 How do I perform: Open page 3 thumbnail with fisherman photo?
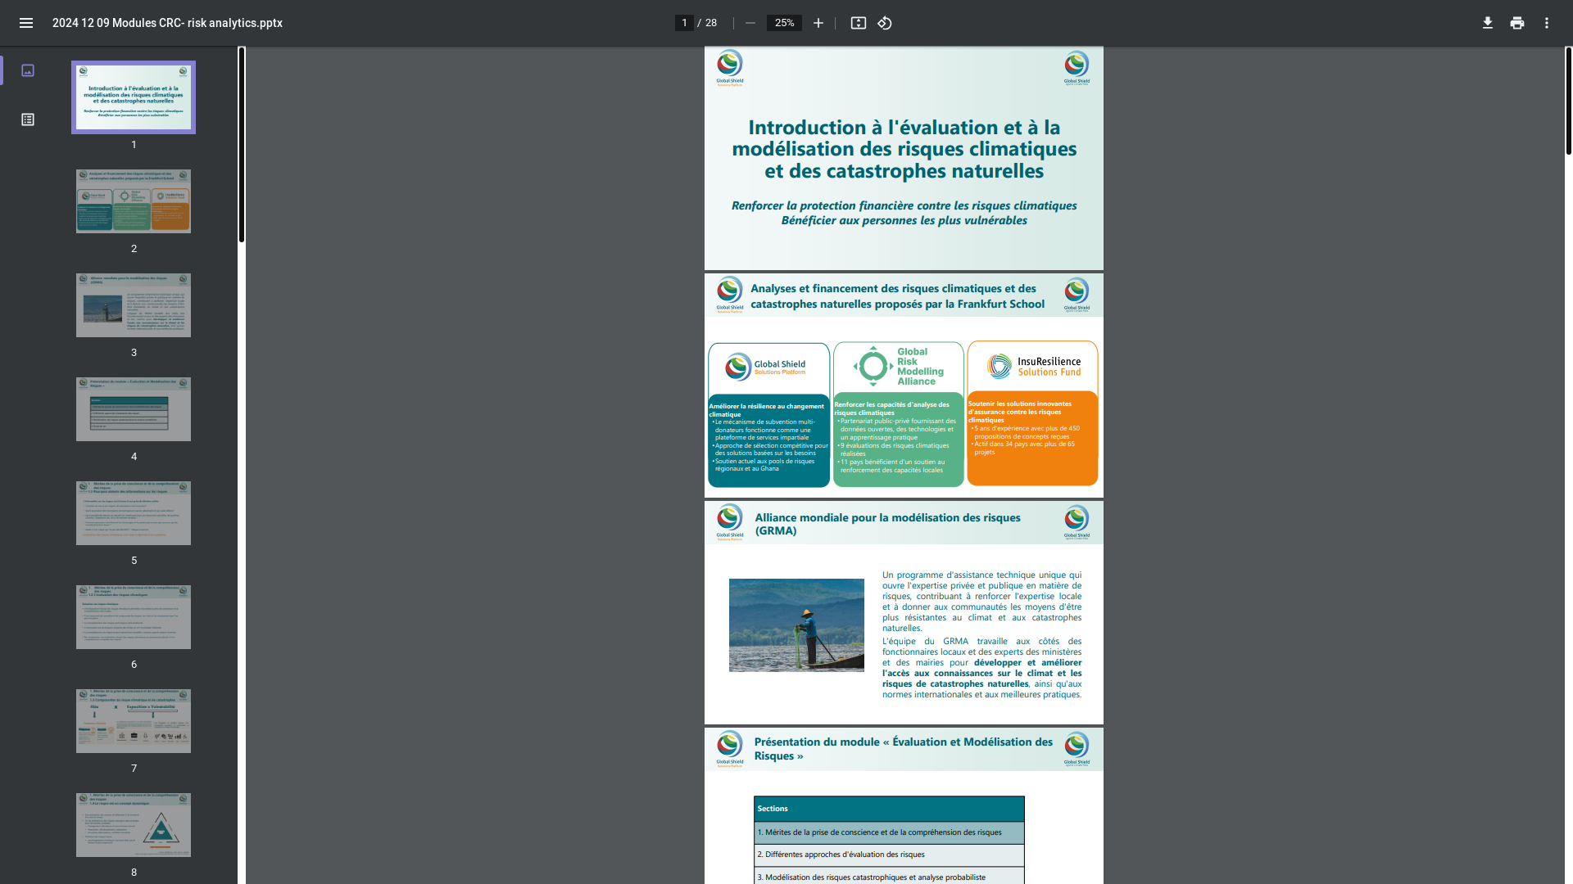134,305
